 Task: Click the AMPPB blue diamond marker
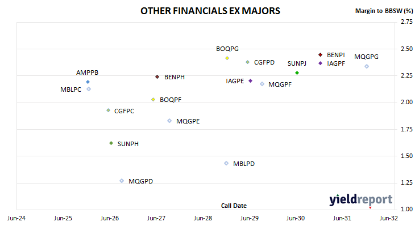pyautogui.click(x=88, y=82)
